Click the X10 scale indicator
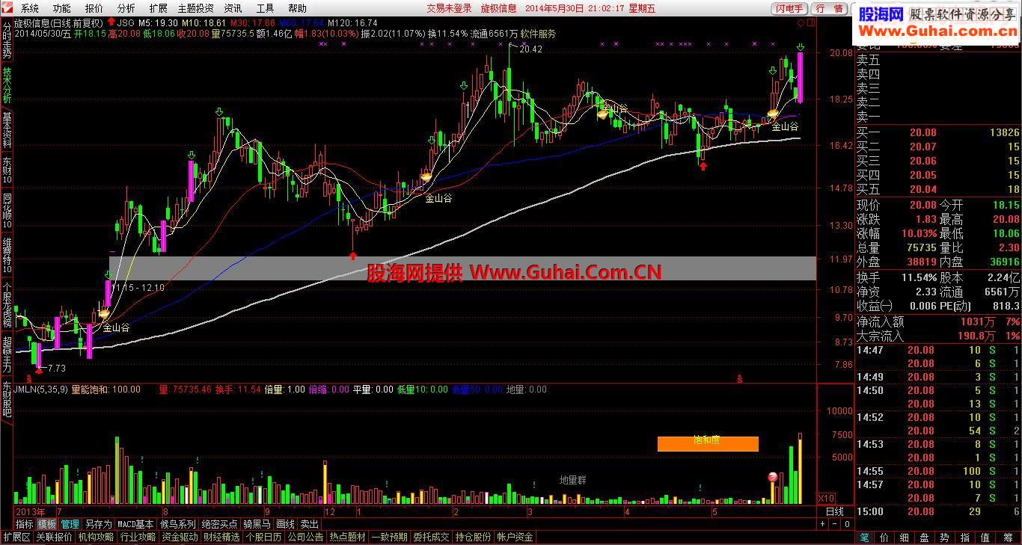 [x=825, y=498]
